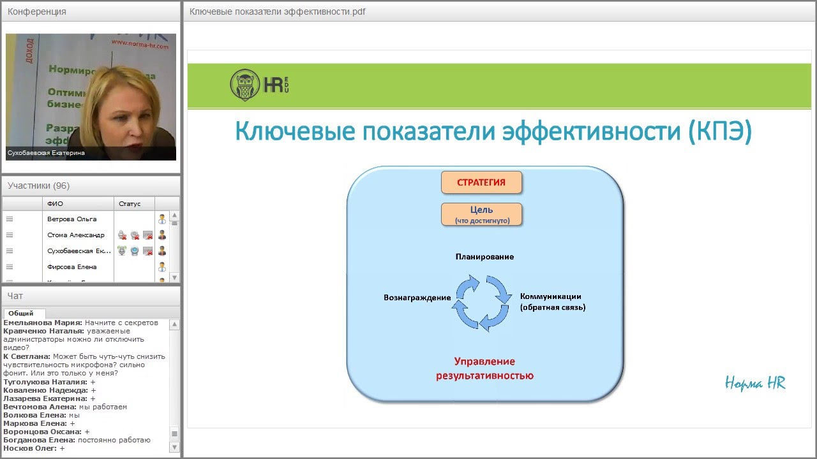Click the HR EDU owl logo
Screen dimensions: 817x459
pos(260,85)
